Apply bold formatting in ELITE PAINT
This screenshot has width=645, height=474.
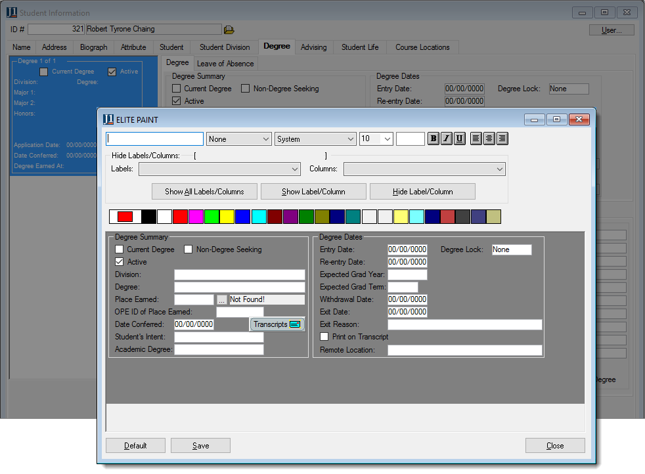[433, 139]
